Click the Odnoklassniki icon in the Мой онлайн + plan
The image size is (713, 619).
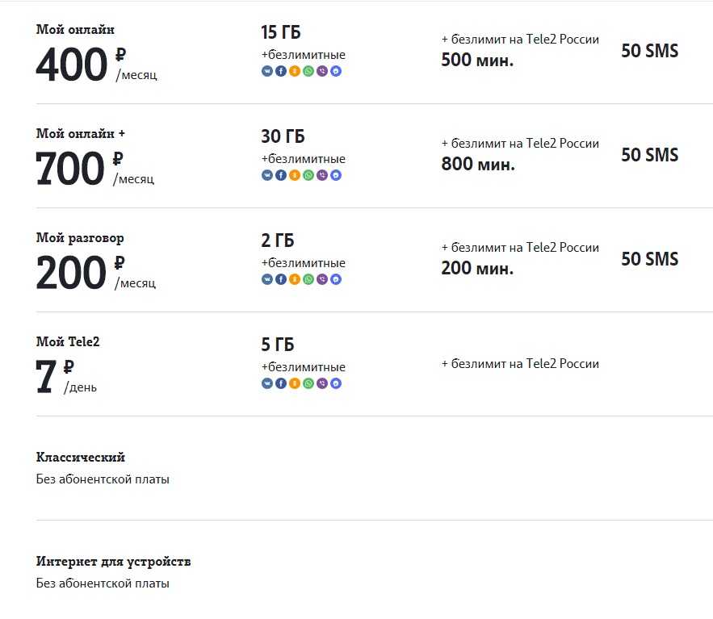(x=295, y=175)
